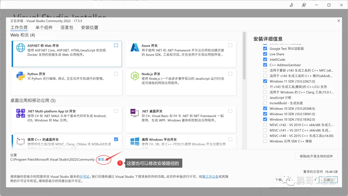Click the .NET desktop development icon
Viewport: 348px width, 196px height.
pyautogui.click(x=135, y=113)
